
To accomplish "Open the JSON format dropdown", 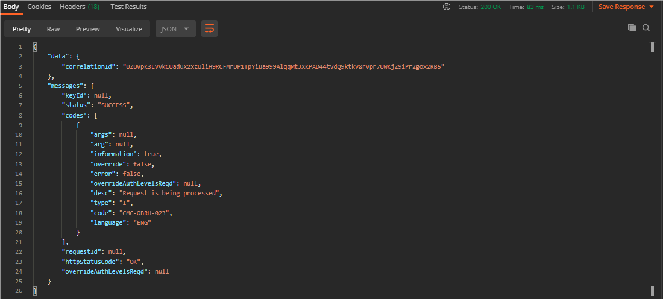I will 175,29.
